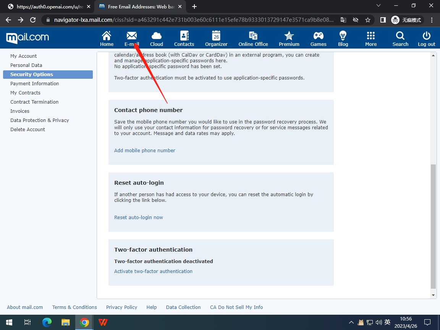Click Add mobile phone number link
This screenshot has height=330, width=440.
point(145,151)
